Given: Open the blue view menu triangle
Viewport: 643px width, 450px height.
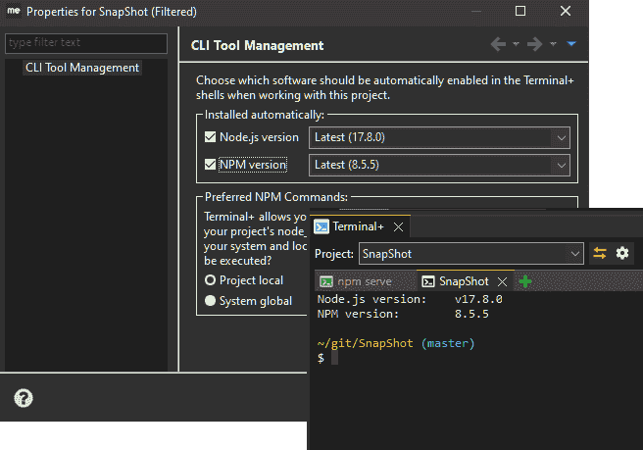Looking at the screenshot, I should [571, 43].
